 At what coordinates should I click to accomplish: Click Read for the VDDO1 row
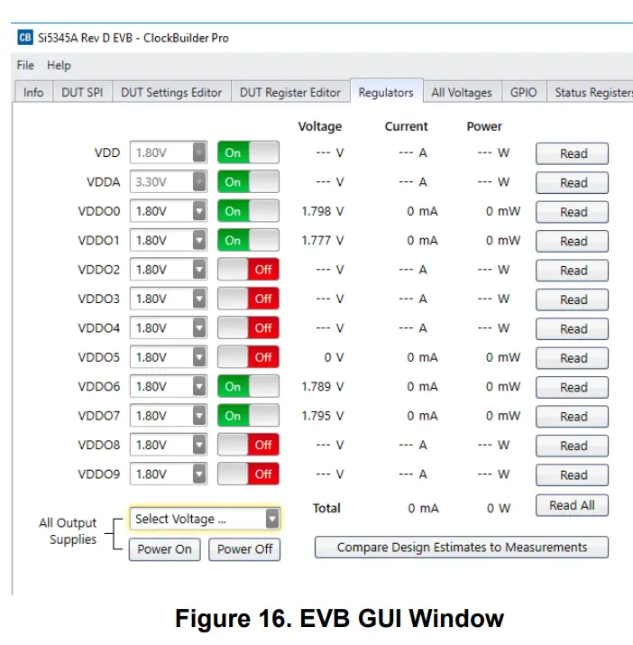click(x=572, y=241)
